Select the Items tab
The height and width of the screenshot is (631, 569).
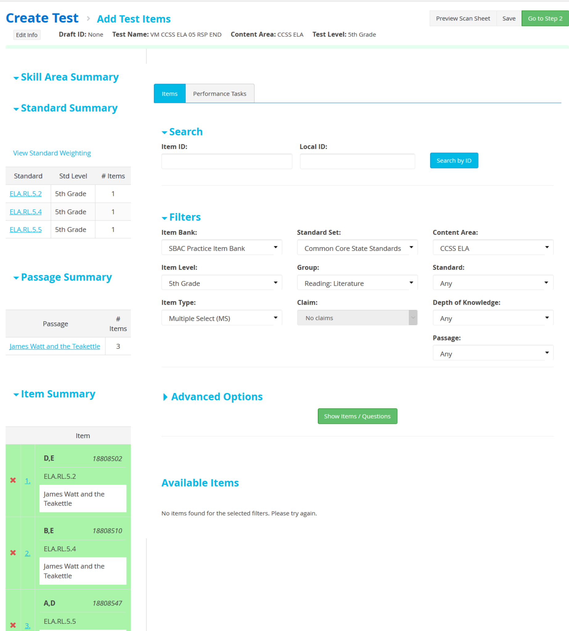[x=169, y=94]
